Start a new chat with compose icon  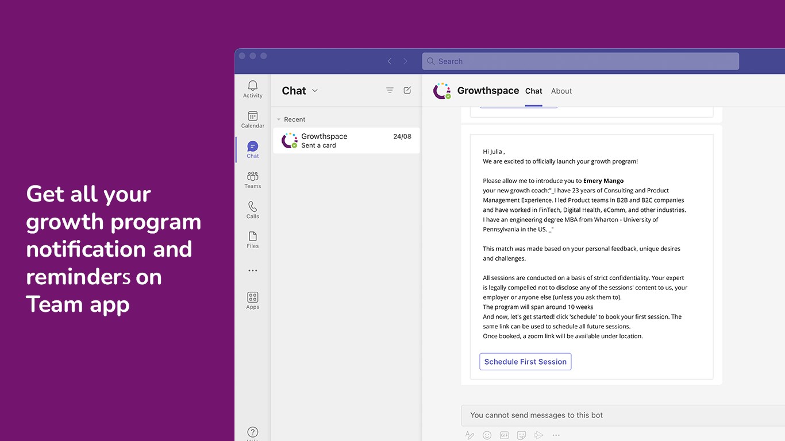pyautogui.click(x=407, y=90)
